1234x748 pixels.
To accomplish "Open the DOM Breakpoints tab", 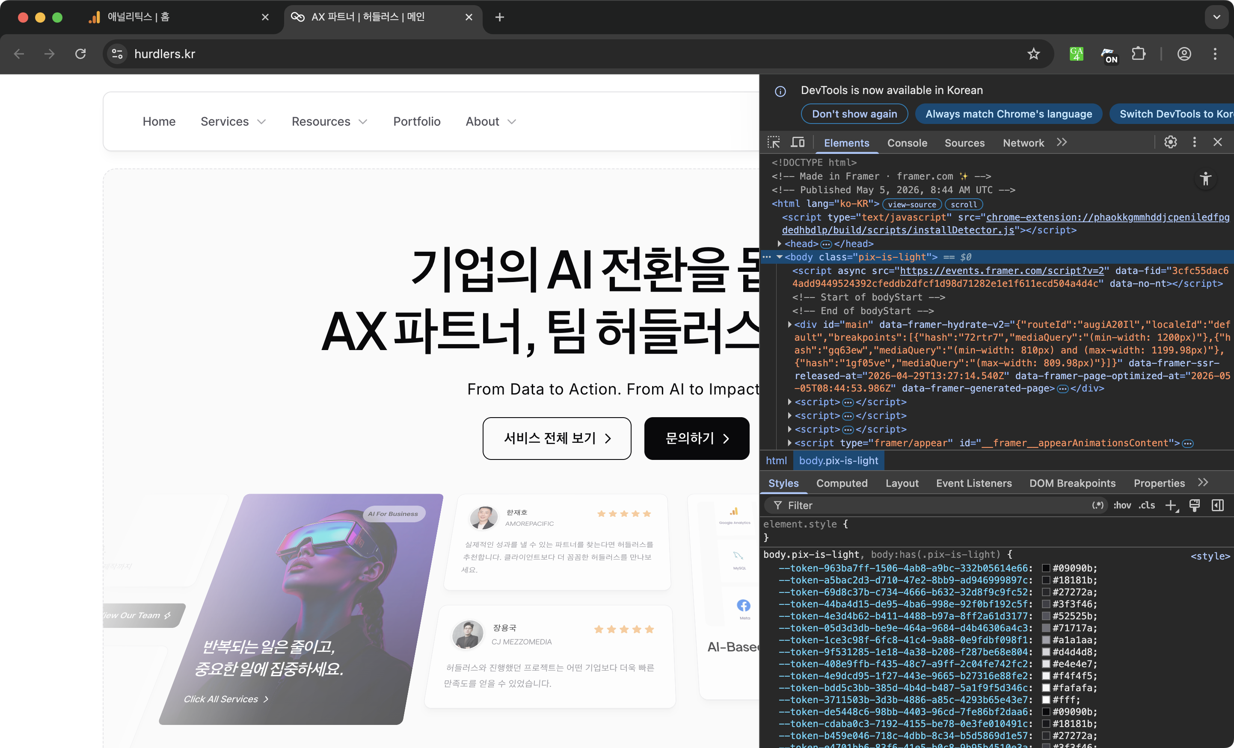I will [1072, 483].
